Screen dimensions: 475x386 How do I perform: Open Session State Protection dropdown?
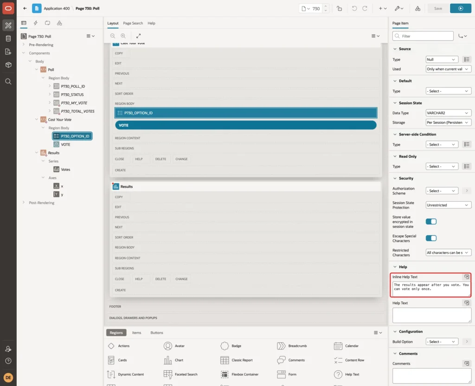coord(449,205)
